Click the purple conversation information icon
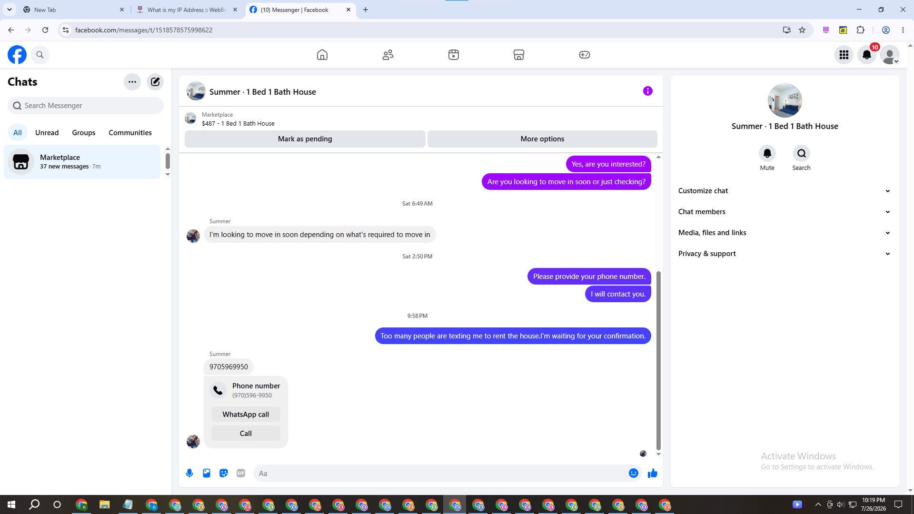 (648, 91)
